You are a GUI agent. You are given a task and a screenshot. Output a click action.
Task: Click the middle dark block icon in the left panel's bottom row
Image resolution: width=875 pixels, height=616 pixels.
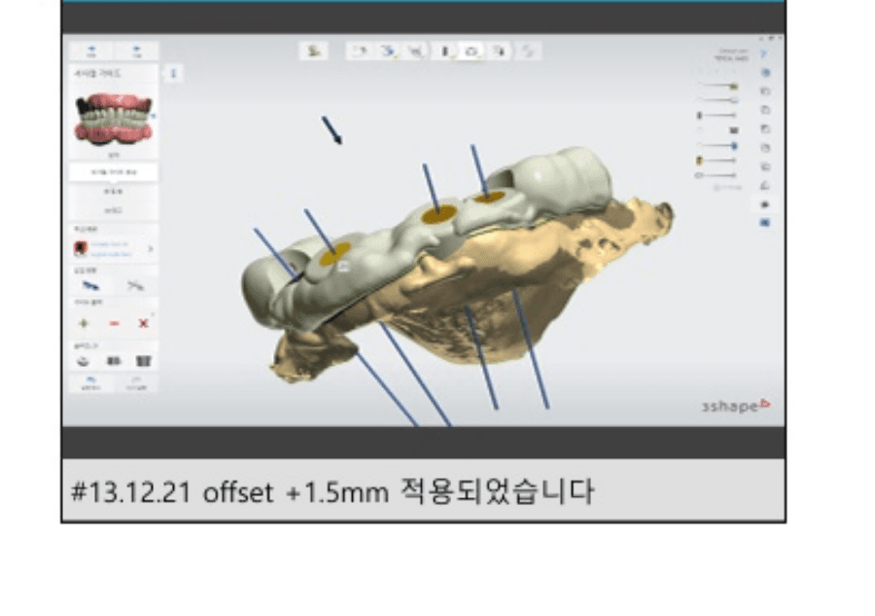pos(114,361)
